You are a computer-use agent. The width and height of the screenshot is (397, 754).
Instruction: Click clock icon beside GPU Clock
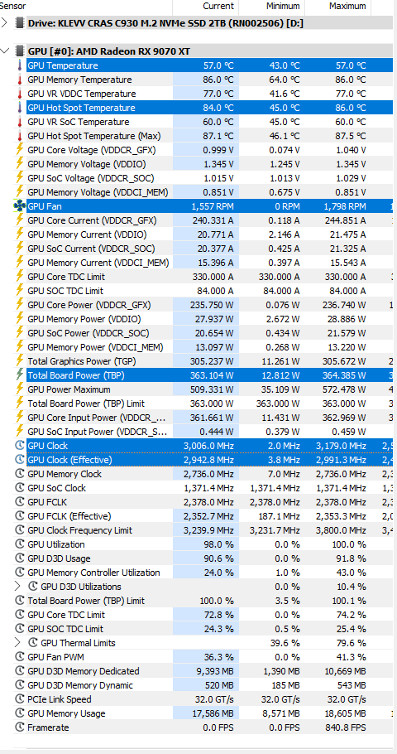tap(20, 446)
